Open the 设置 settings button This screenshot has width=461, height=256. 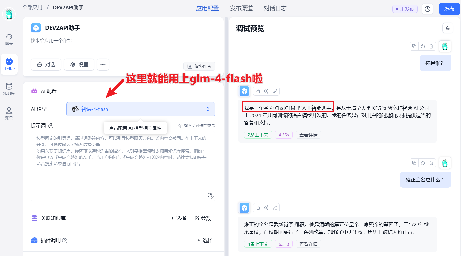pyautogui.click(x=79, y=65)
